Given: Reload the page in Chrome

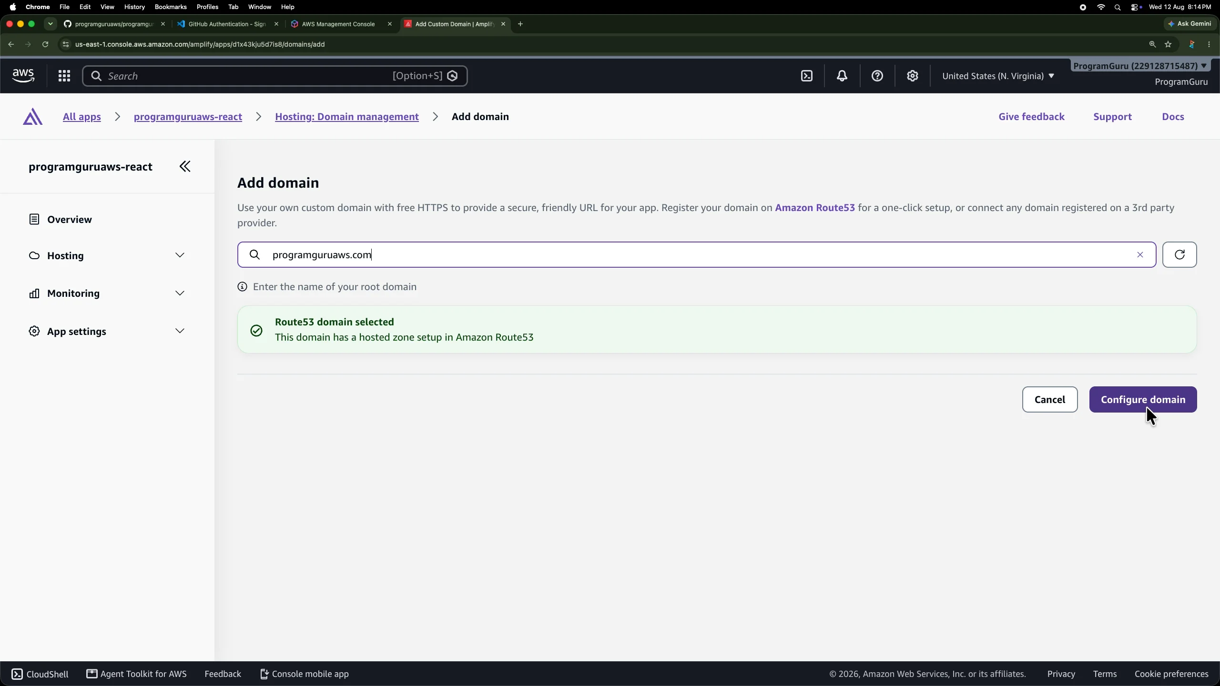Looking at the screenshot, I should tap(45, 44).
